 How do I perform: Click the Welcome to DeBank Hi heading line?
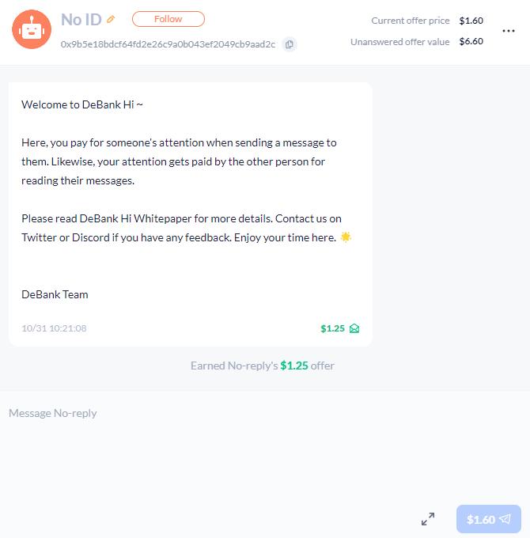click(82, 104)
